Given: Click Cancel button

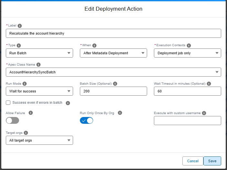Looking at the screenshot, I should 193,161.
